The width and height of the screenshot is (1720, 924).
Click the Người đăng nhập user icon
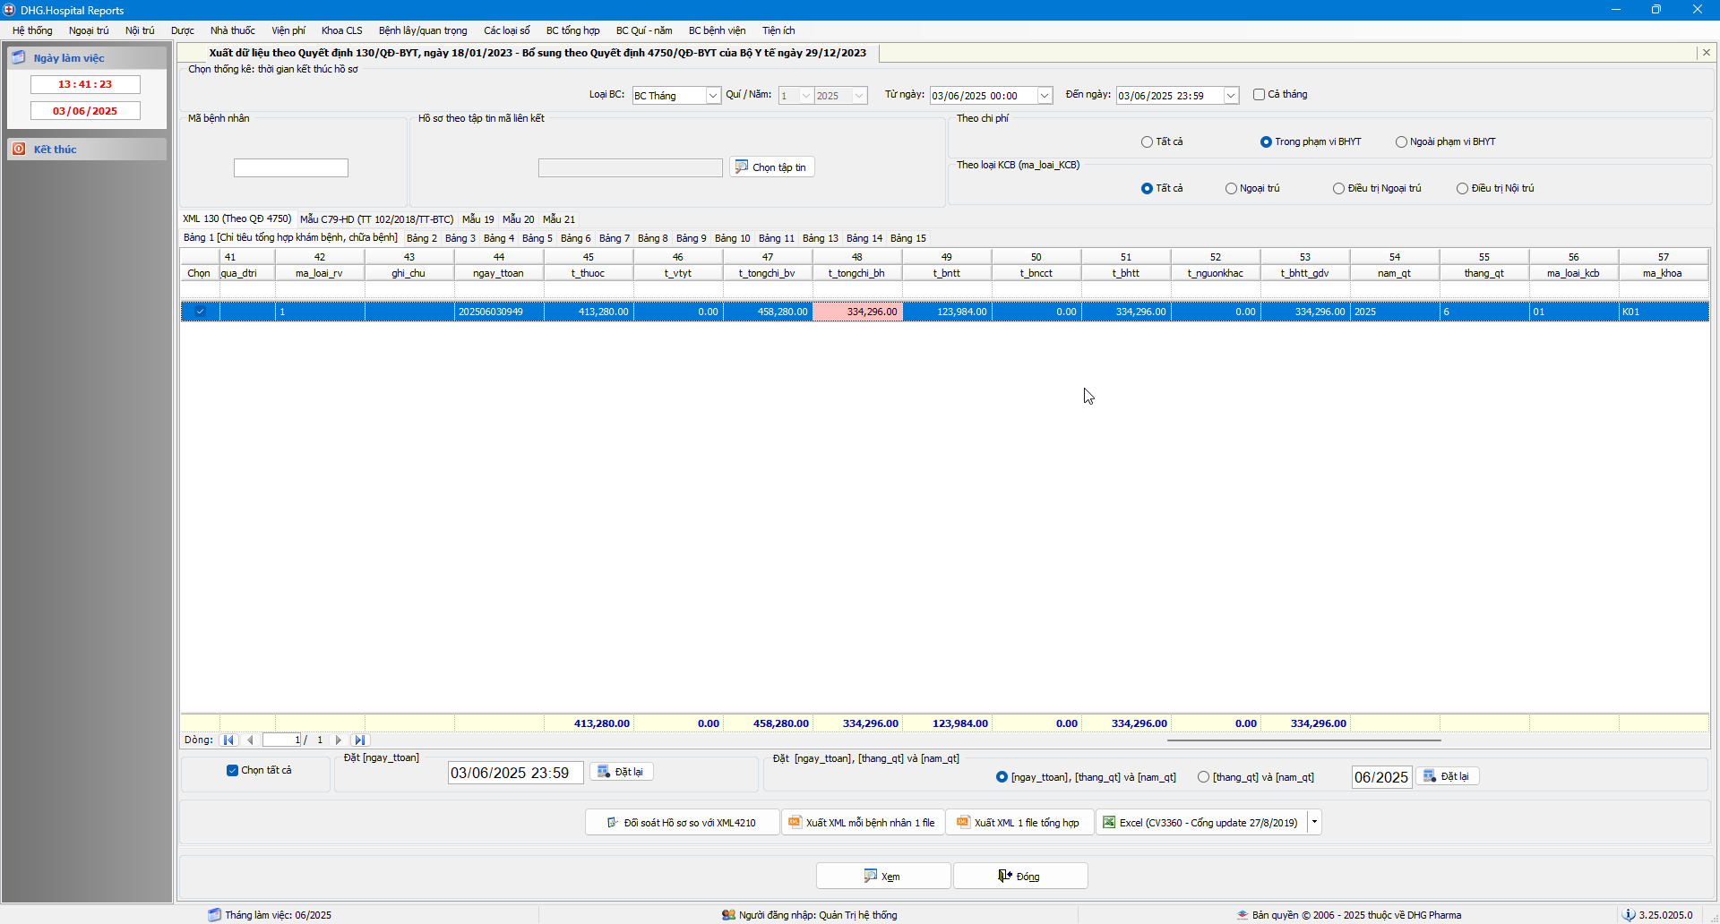coord(728,914)
